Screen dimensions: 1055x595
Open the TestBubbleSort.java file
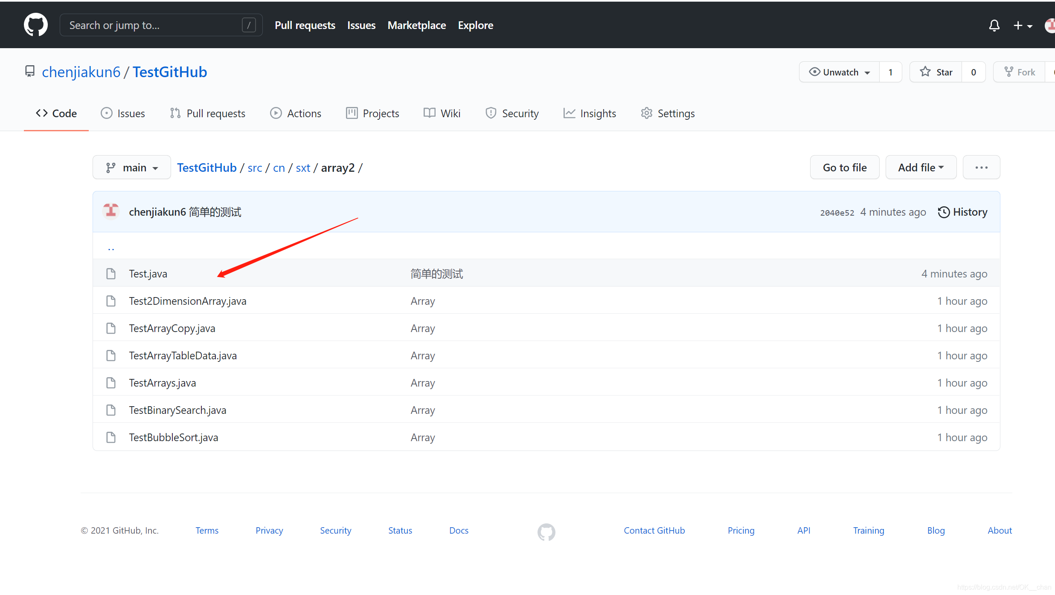pos(174,437)
